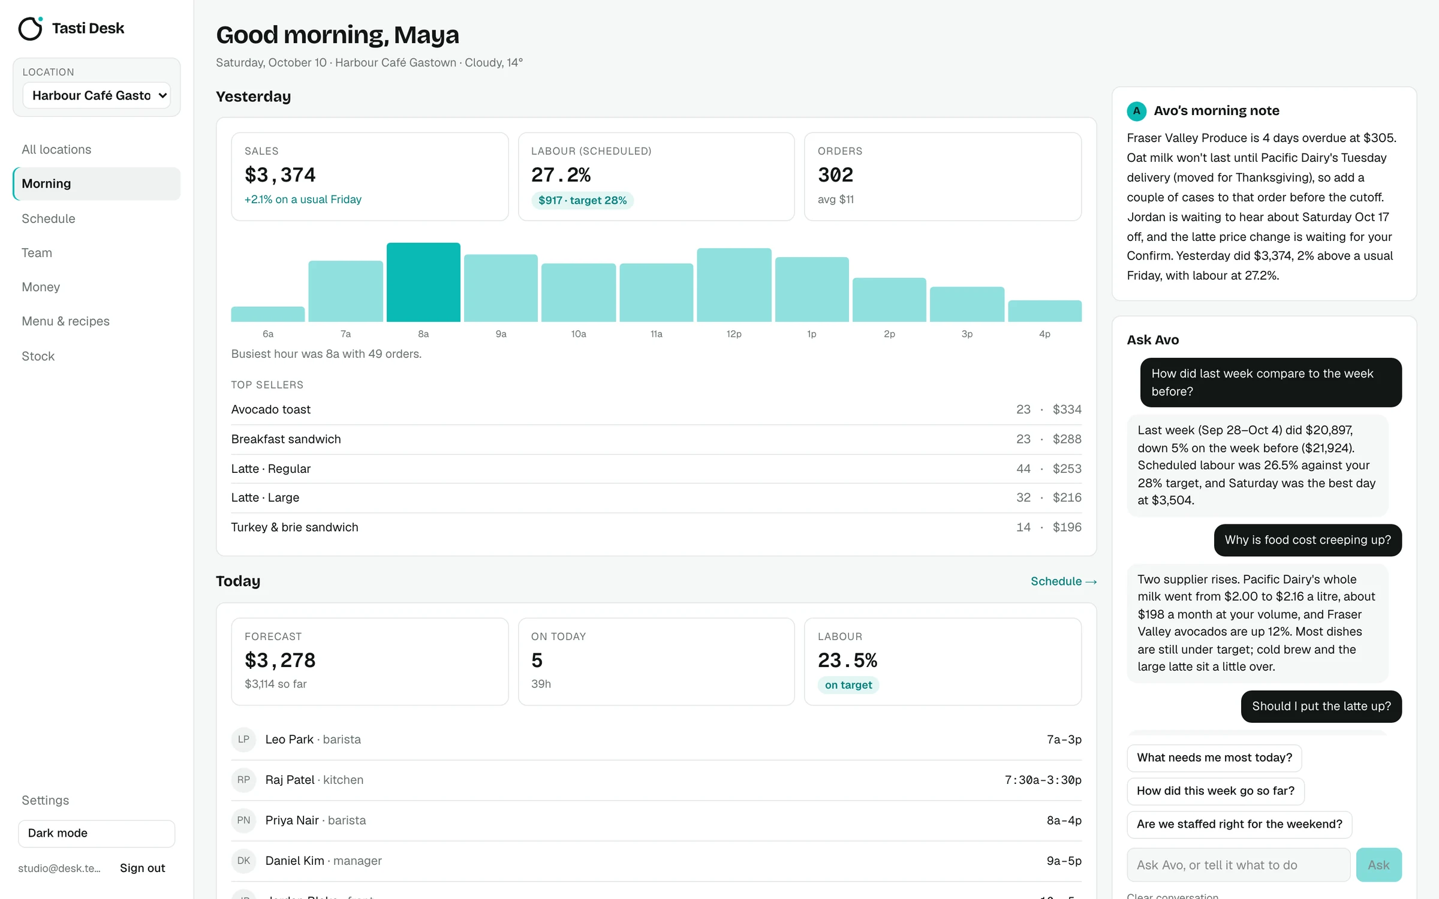Toggle Dark mode
The image size is (1439, 899).
click(97, 833)
